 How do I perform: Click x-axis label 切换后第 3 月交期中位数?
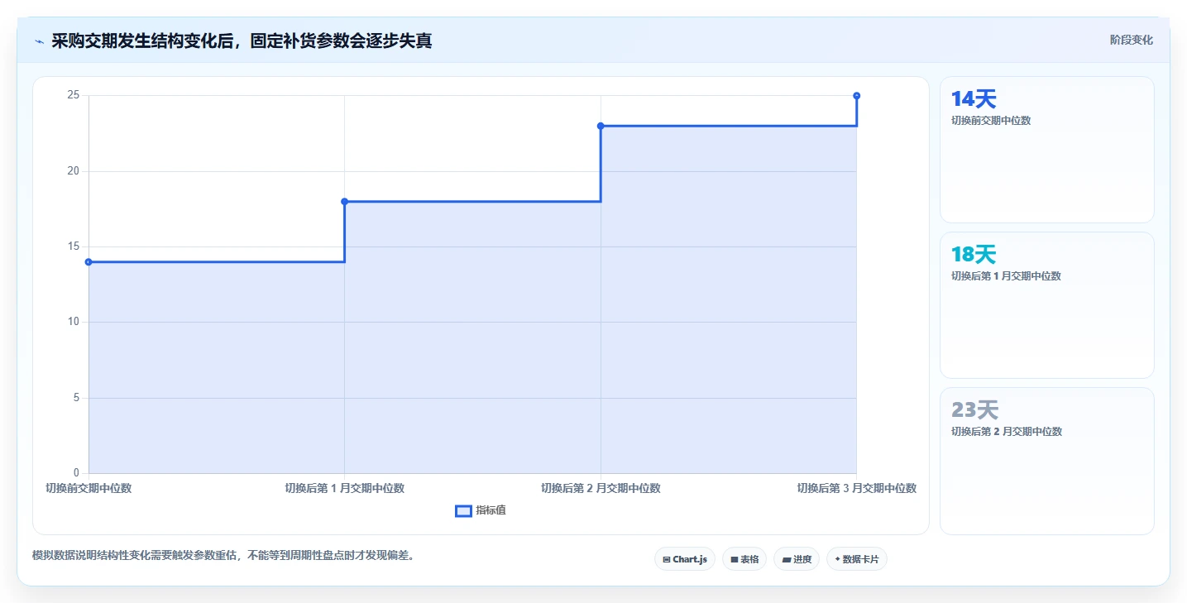tap(857, 488)
